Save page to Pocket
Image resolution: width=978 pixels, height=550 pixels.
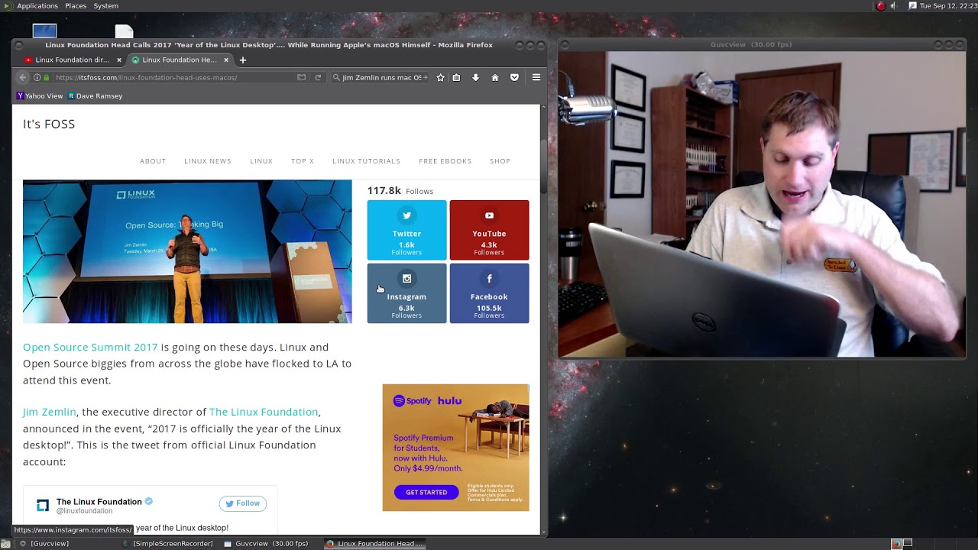514,77
